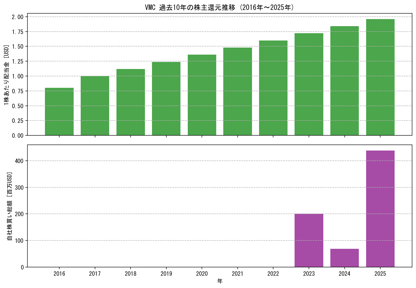The image size is (416, 288).
Task: Click the 1.50 y-axis tick label
Action: 17,47
